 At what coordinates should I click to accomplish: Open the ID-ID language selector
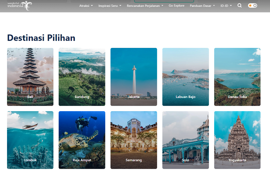pos(226,6)
